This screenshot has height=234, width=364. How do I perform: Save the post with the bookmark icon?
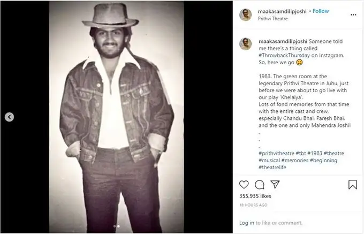352,184
